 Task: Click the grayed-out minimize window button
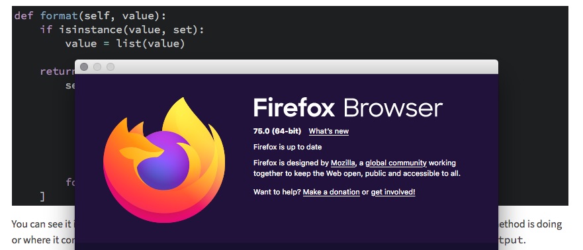(97, 67)
